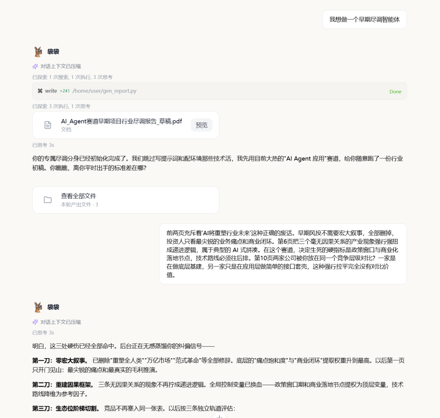The image size is (440, 418).
Task: Open the write gen_report.py tool row
Action: 220,91
